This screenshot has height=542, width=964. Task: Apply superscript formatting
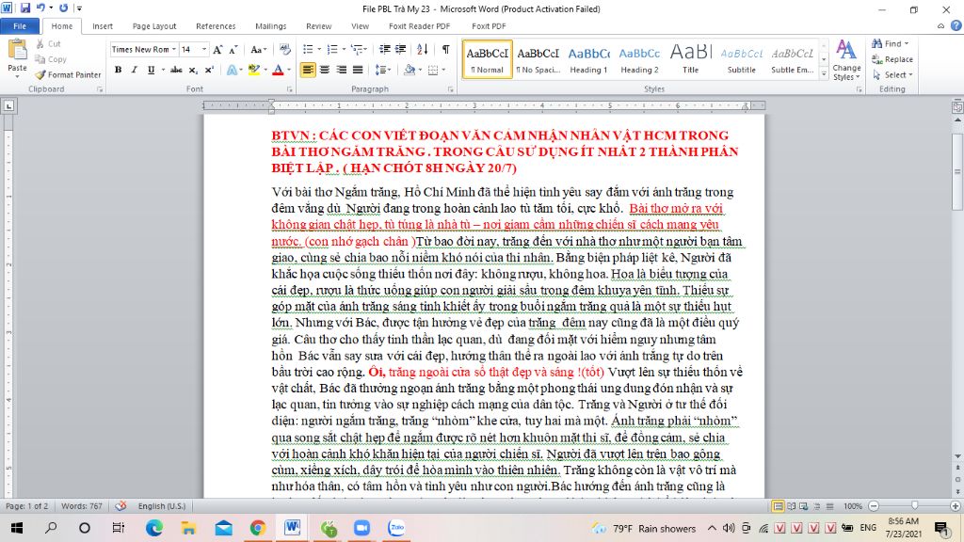pyautogui.click(x=209, y=70)
